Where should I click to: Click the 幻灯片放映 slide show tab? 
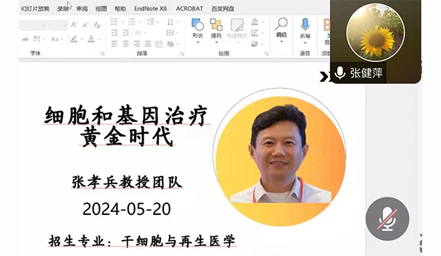tap(35, 8)
